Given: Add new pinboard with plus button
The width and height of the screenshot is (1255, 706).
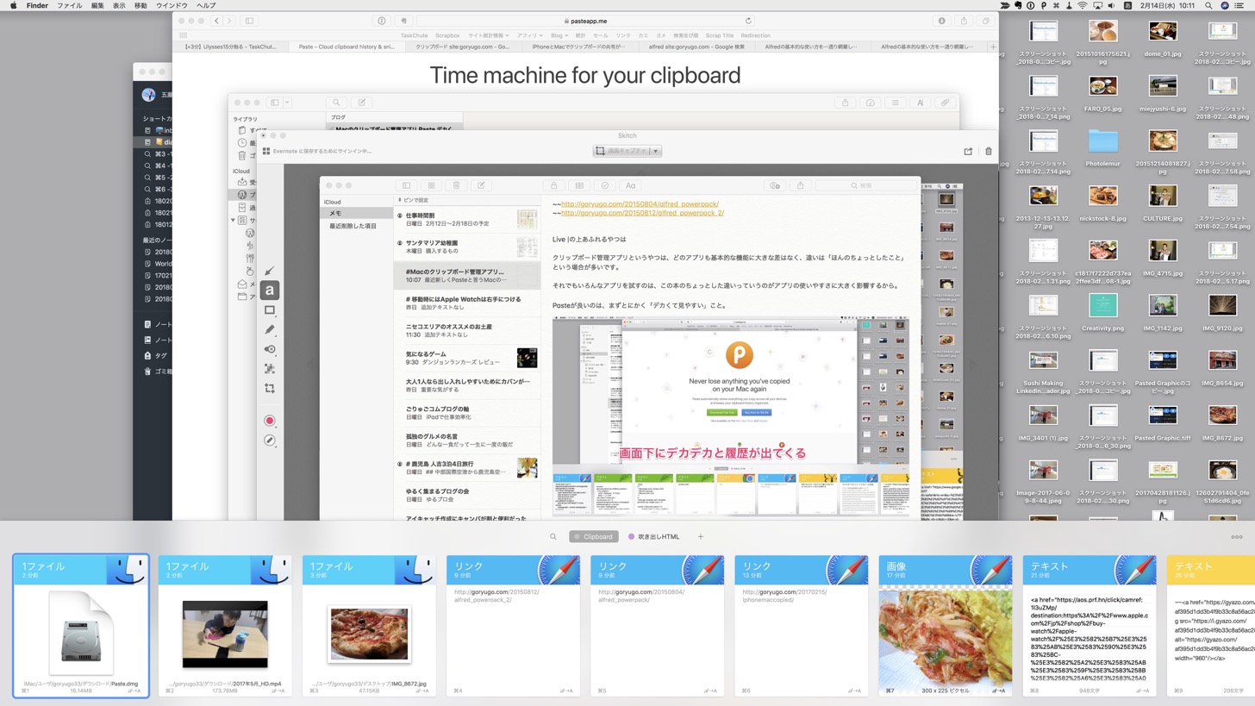Looking at the screenshot, I should coord(700,537).
